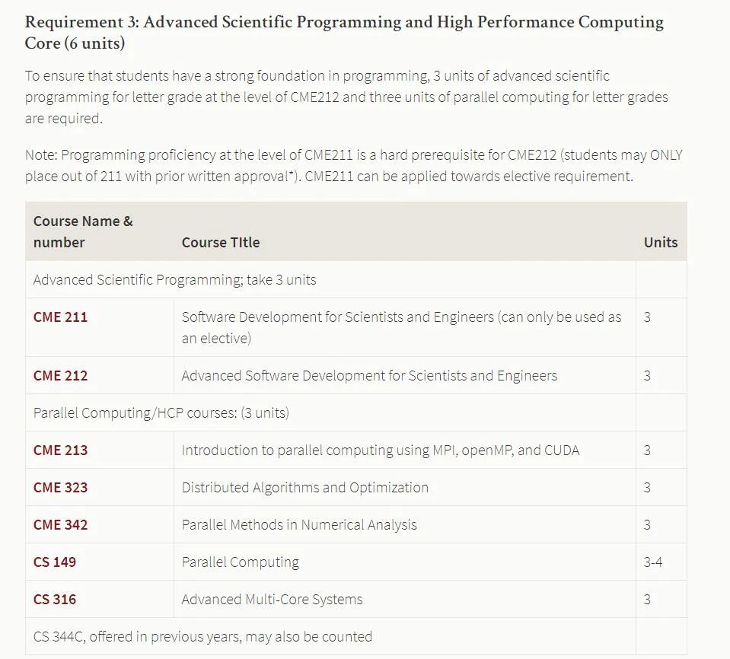Click the Units column header
The height and width of the screenshot is (659, 730).
click(661, 243)
